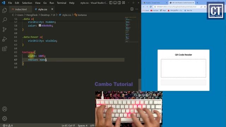
Task: Click the HengDesk breadcrumb segment
Action: click(32, 15)
